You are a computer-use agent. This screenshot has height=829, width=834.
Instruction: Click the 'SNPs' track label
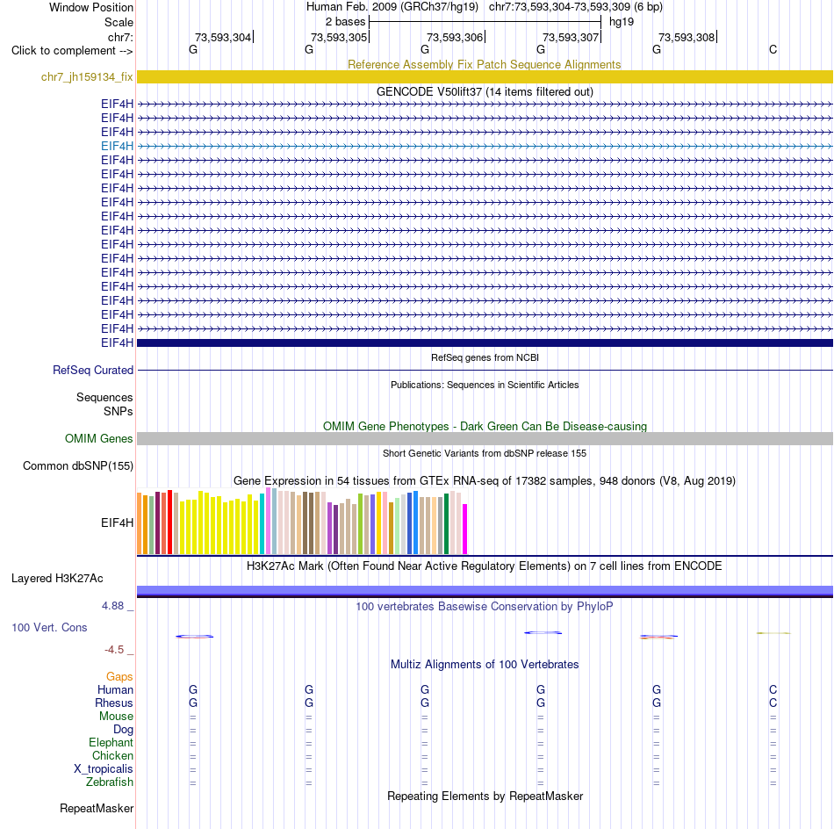[119, 411]
